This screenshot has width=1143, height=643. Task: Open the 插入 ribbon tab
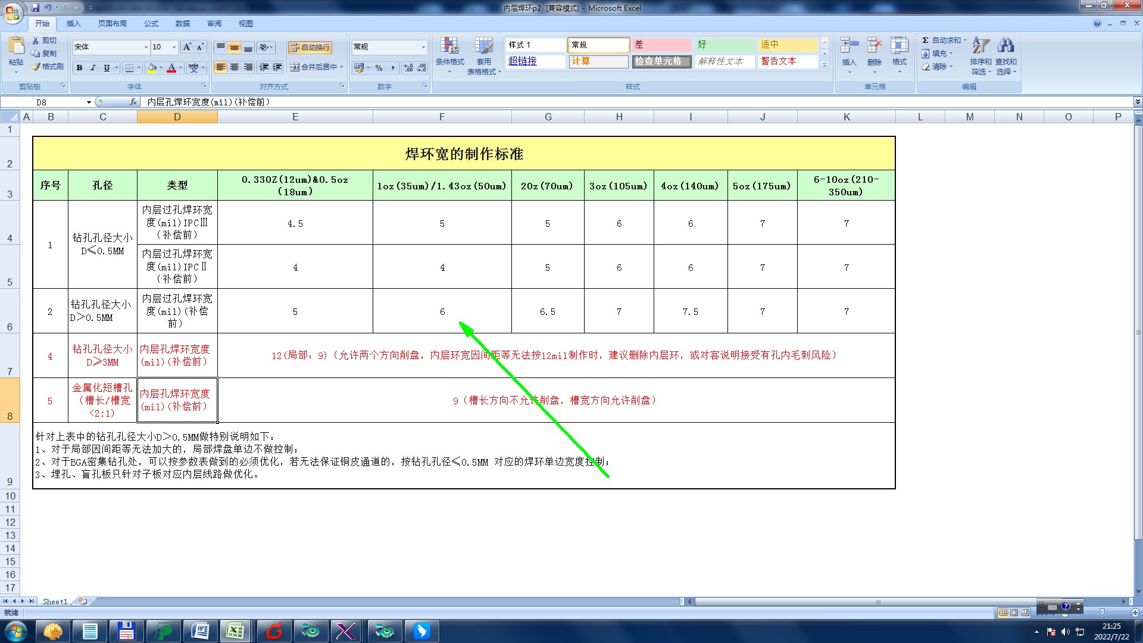73,24
